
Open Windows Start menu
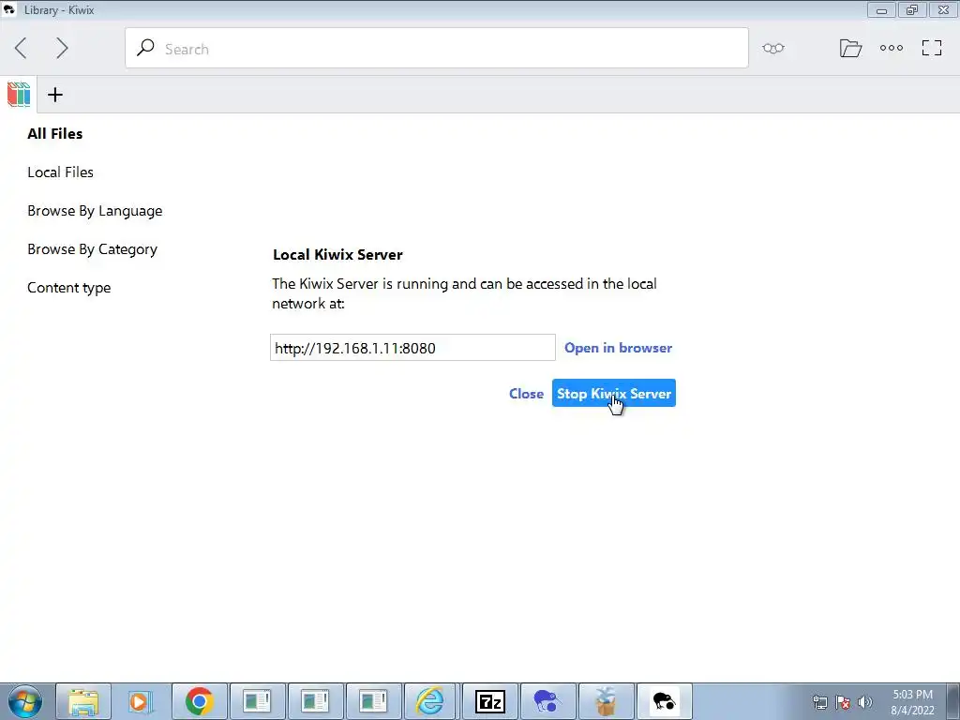click(x=25, y=701)
